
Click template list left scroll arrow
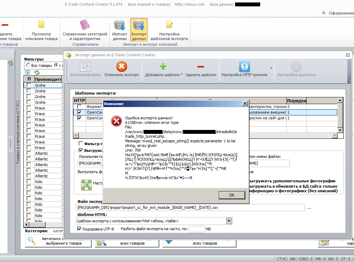tap(76, 135)
